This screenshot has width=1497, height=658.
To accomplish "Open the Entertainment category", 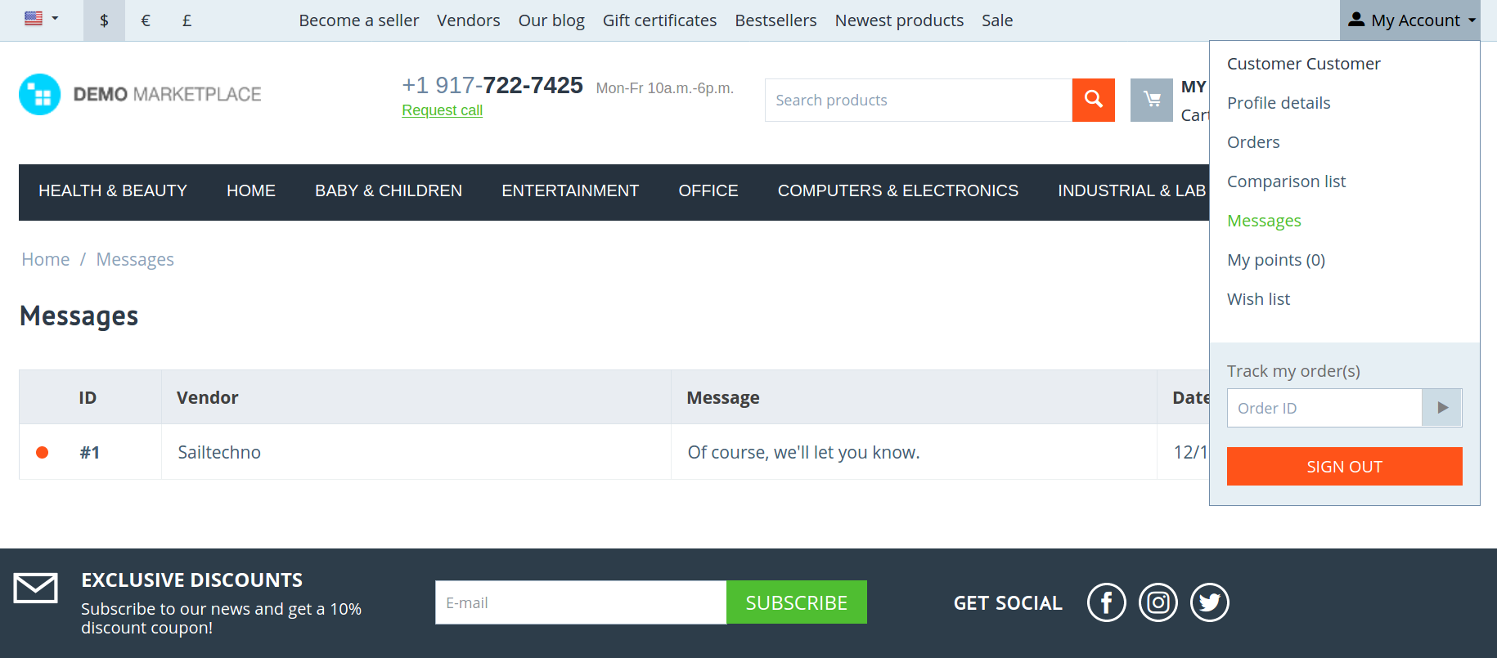I will [x=570, y=191].
